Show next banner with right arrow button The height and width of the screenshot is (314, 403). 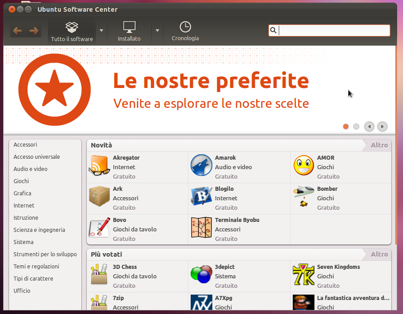point(382,127)
